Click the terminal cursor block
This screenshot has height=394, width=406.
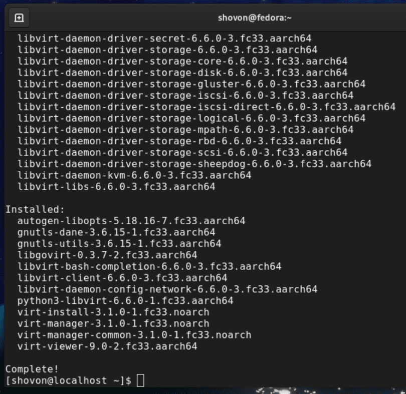point(141,380)
